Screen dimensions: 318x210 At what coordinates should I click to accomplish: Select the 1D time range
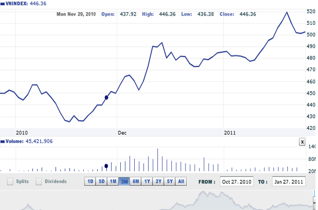tap(90, 181)
